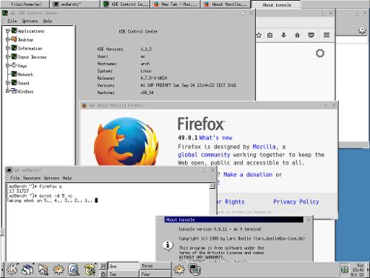
Task: Open the global community link
Action: click(203, 155)
